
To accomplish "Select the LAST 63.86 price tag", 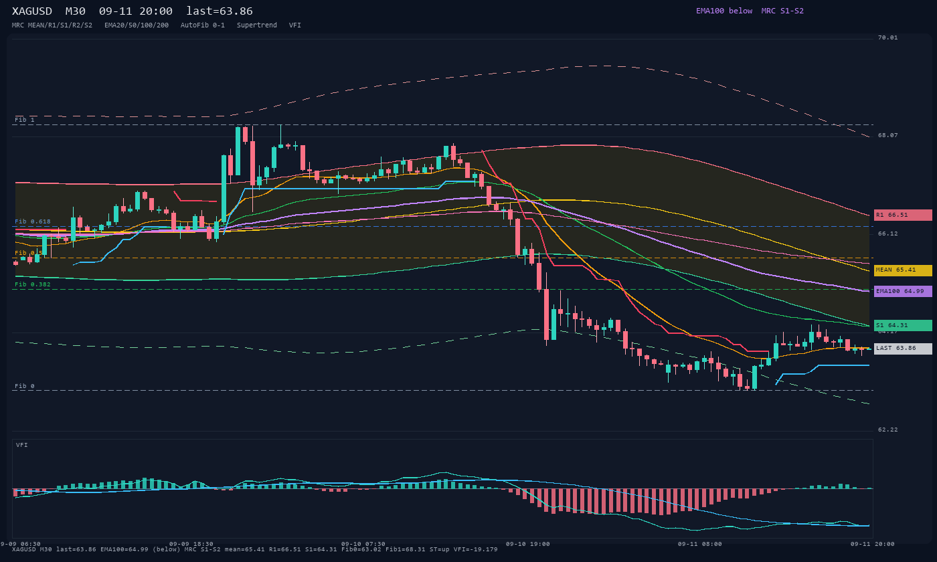I will tap(903, 349).
